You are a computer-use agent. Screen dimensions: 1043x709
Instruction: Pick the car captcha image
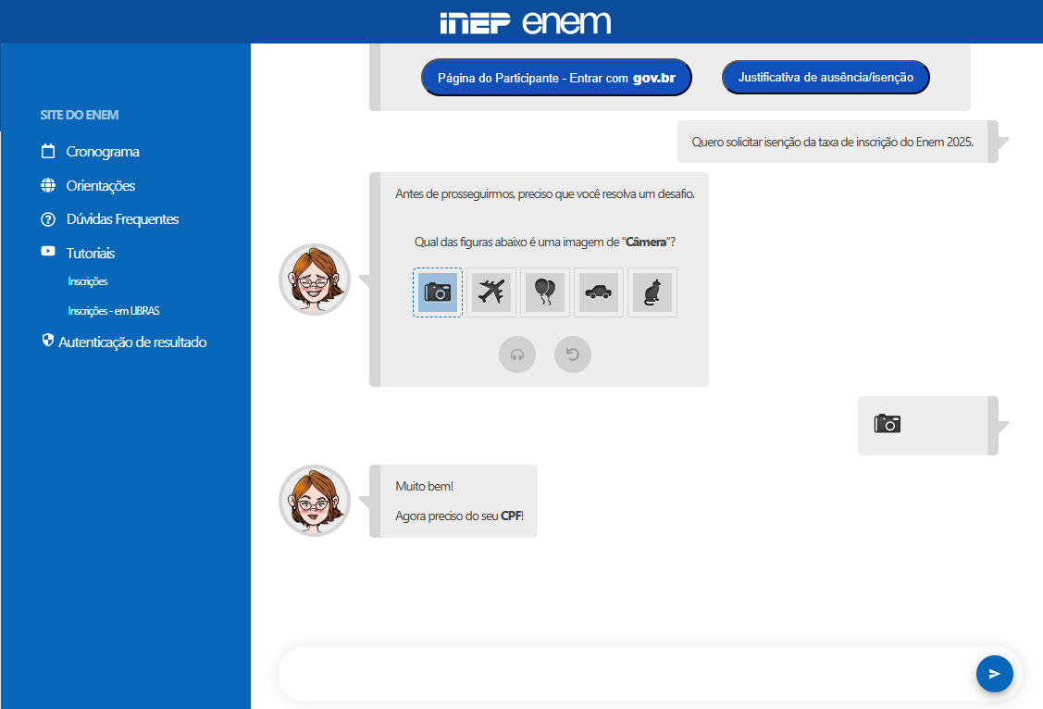click(x=598, y=292)
